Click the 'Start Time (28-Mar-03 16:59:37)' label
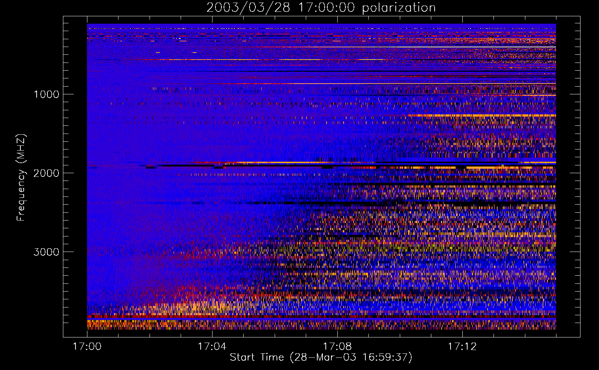This screenshot has height=370, width=599. (321, 357)
